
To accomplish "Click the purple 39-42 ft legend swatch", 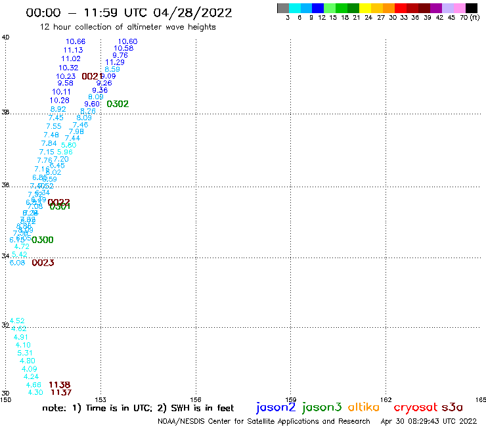I will (436, 8).
